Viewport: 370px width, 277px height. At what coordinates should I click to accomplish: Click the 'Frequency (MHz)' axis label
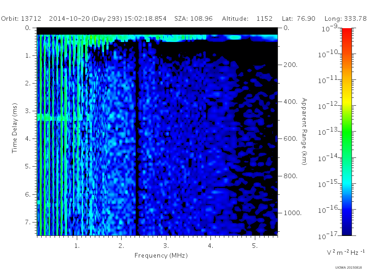(x=161, y=256)
